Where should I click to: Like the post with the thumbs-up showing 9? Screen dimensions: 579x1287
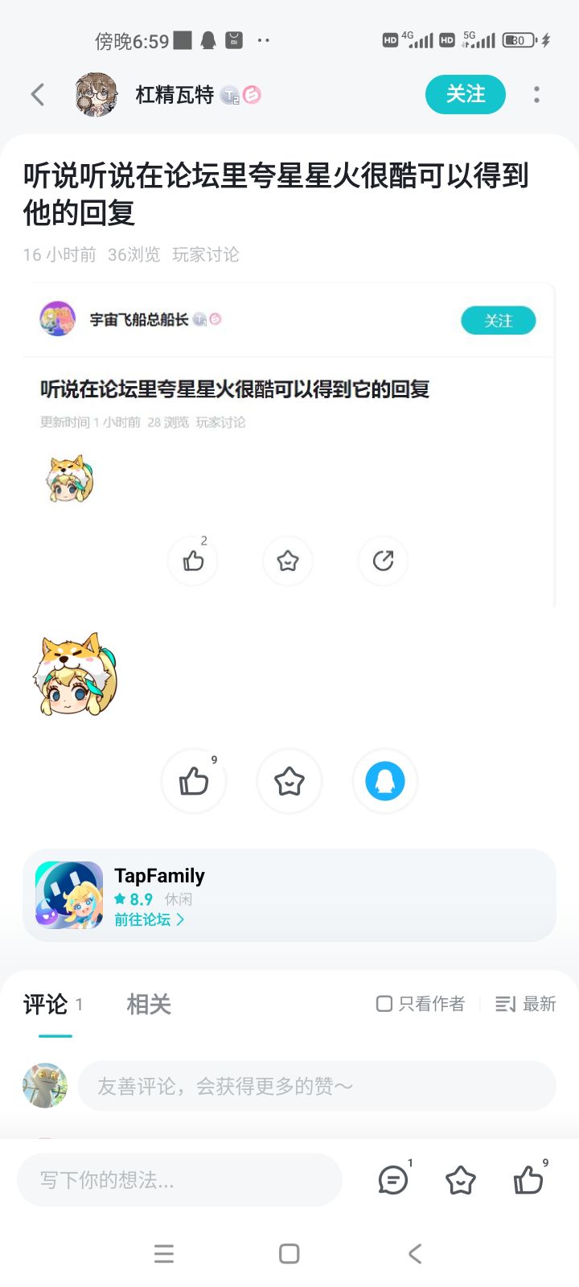(x=194, y=780)
